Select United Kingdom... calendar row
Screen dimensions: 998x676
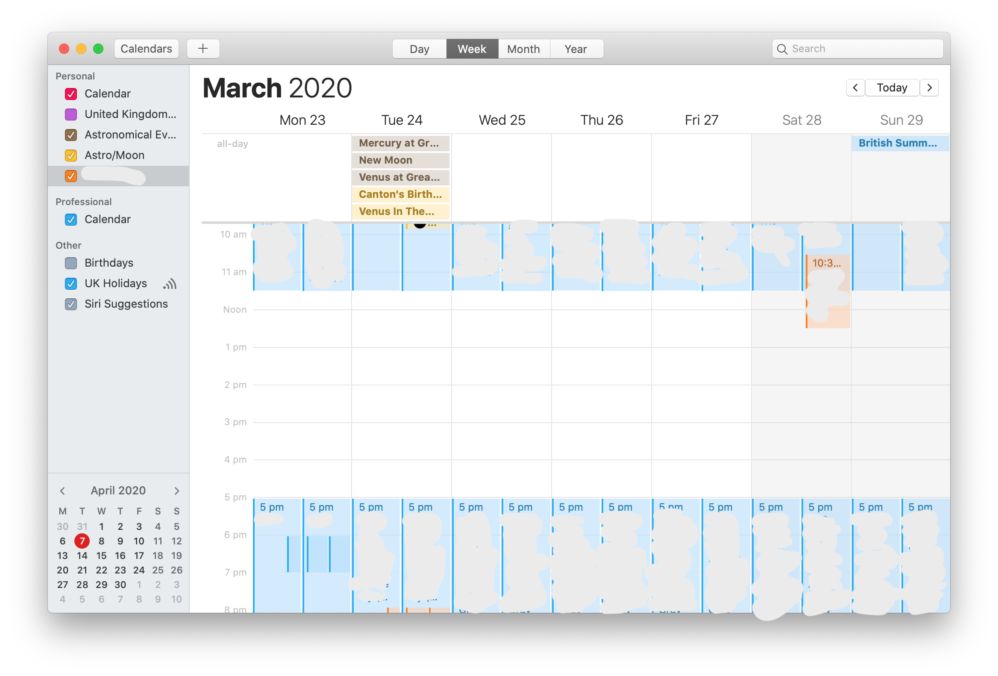point(118,114)
